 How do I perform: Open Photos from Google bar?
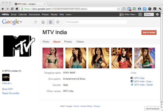coord(45,14)
